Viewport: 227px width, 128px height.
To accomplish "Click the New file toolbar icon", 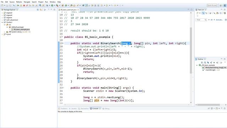I will (x=2, y=5).
